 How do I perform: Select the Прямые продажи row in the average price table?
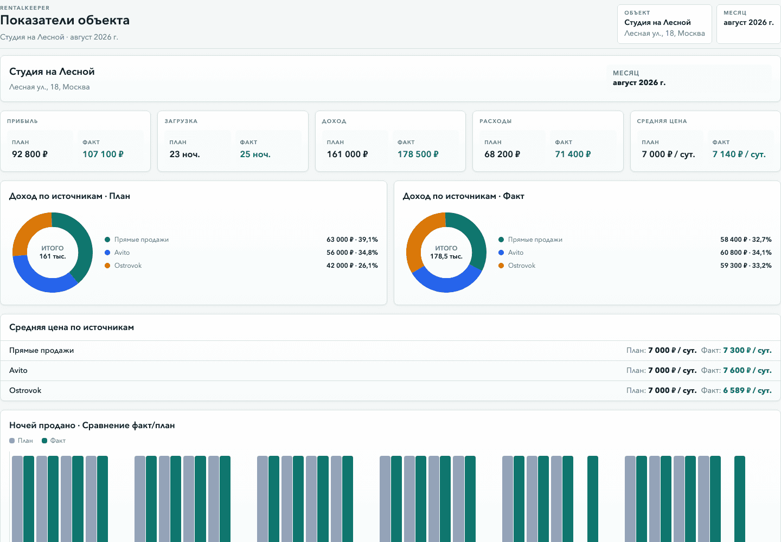[x=390, y=351]
